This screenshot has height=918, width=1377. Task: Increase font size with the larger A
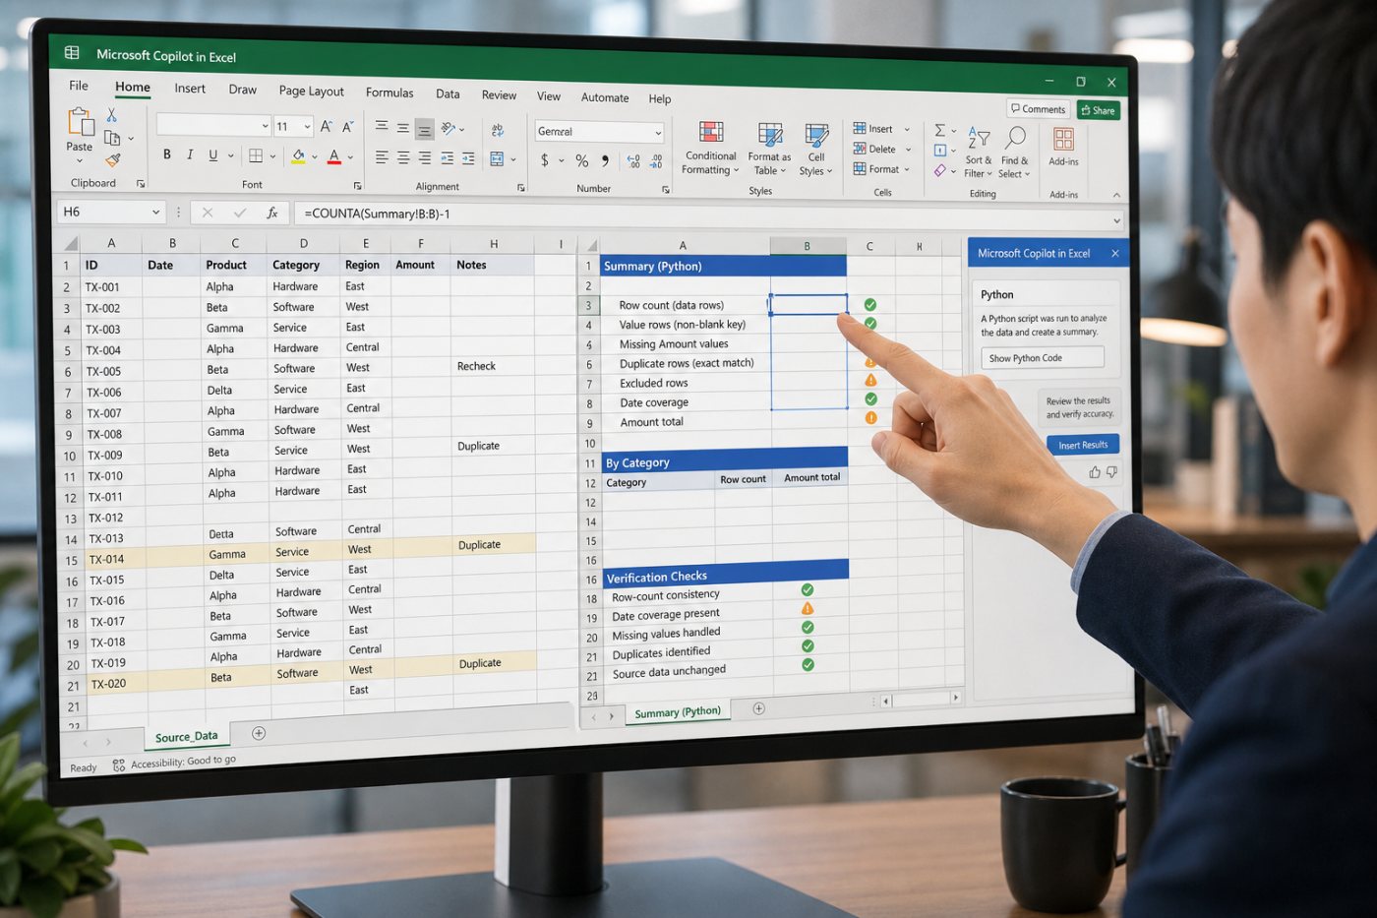(326, 127)
